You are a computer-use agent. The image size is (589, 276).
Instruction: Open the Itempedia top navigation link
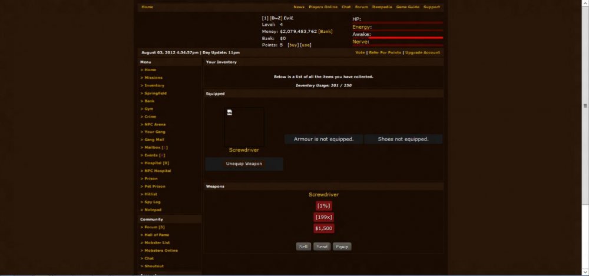tap(381, 7)
